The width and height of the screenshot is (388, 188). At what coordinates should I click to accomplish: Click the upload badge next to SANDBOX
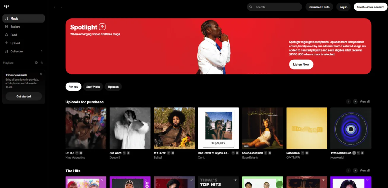[x=303, y=153]
